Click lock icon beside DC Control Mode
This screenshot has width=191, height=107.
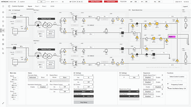(x=138, y=75)
